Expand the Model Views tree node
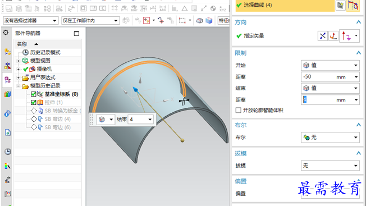Screen dimensions: 366x206 coord(19,61)
